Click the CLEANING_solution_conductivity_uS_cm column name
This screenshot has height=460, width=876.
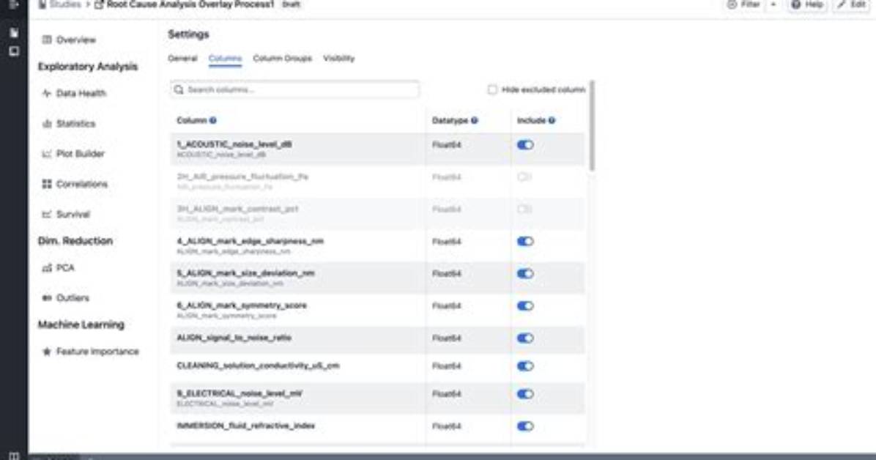[x=258, y=366]
